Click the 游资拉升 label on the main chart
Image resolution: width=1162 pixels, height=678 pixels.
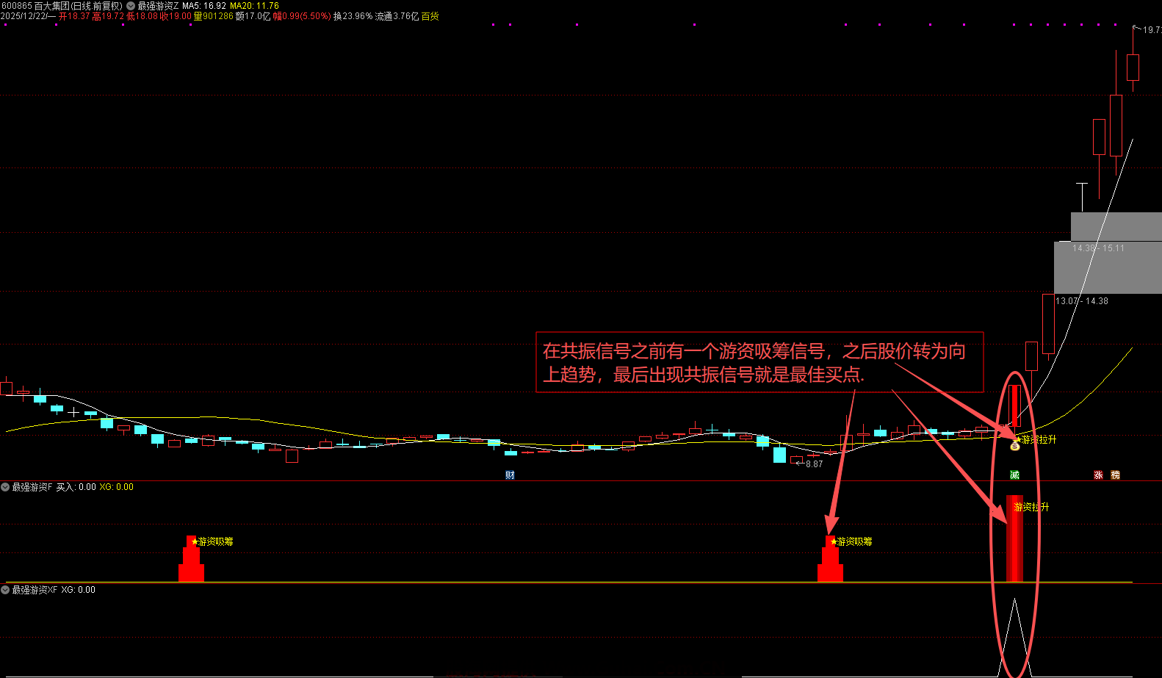(1039, 439)
